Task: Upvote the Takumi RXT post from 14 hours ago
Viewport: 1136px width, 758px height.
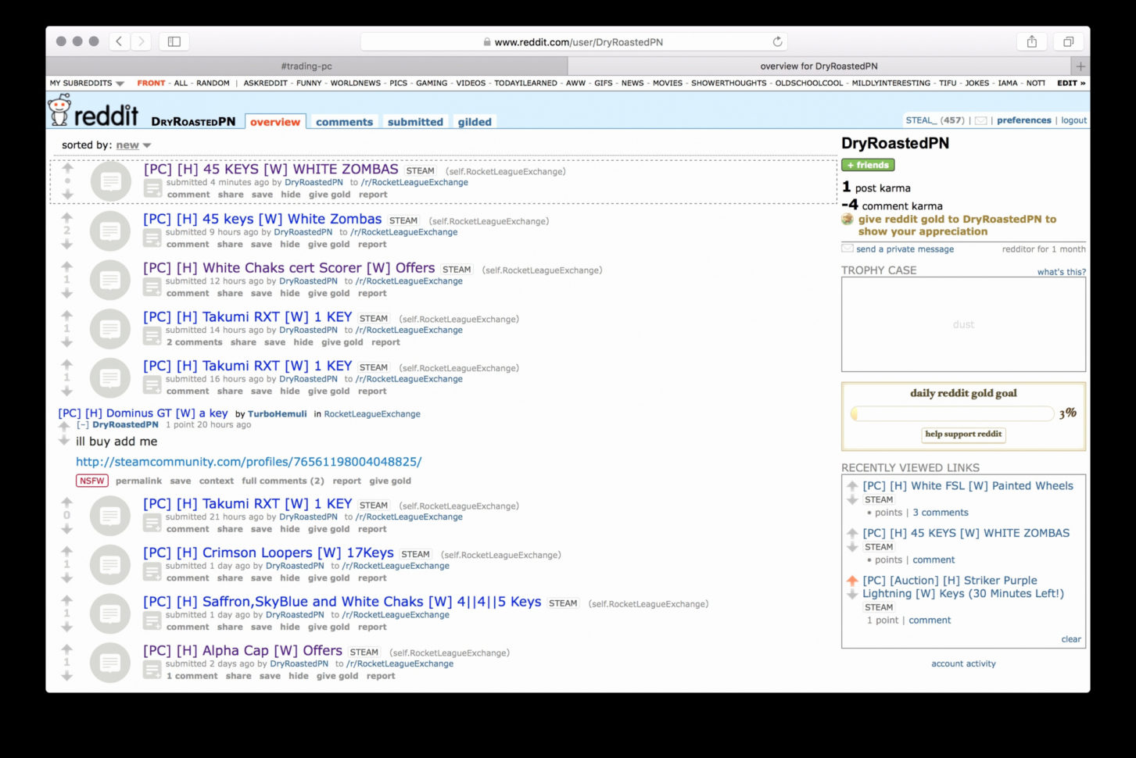Action: click(x=66, y=316)
